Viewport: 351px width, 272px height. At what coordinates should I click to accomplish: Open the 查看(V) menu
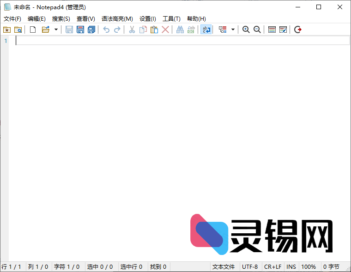click(86, 19)
